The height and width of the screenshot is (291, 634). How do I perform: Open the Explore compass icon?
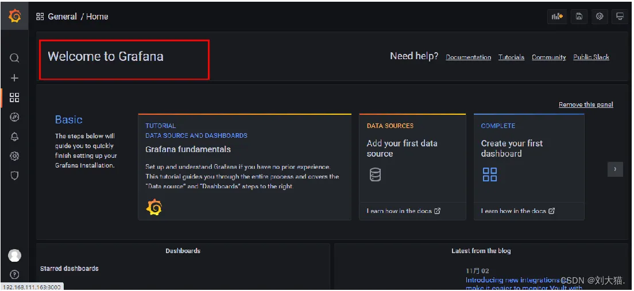[14, 117]
